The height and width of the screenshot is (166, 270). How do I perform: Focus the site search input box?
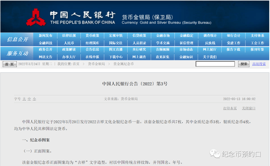[x=215, y=64]
